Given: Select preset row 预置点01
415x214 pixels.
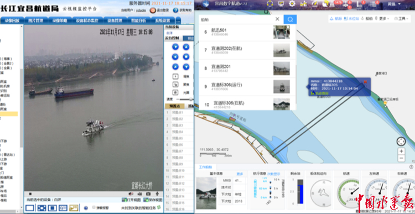Looking at the screenshot, I should (179, 112).
